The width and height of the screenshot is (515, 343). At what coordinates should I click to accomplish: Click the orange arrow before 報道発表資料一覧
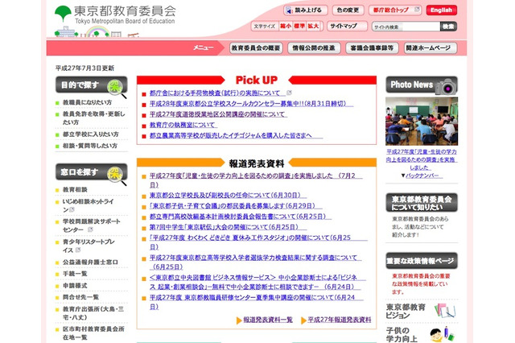coord(239,320)
